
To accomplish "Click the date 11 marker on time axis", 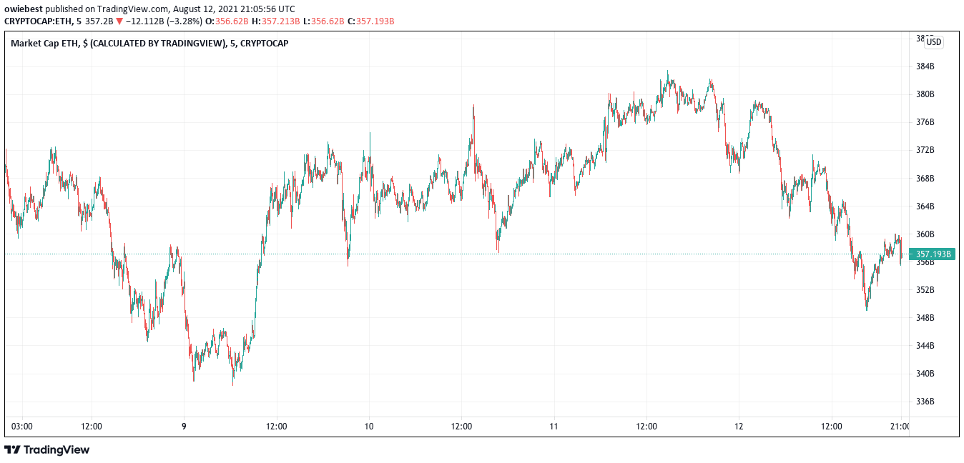I will click(x=554, y=427).
